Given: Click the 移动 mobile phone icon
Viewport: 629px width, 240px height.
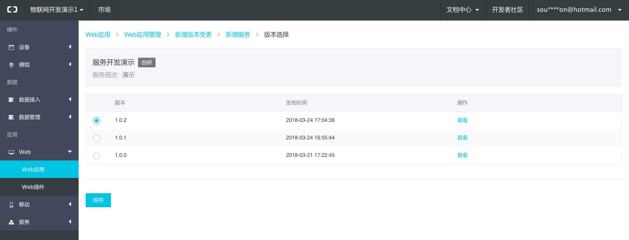Looking at the screenshot, I should [11, 205].
